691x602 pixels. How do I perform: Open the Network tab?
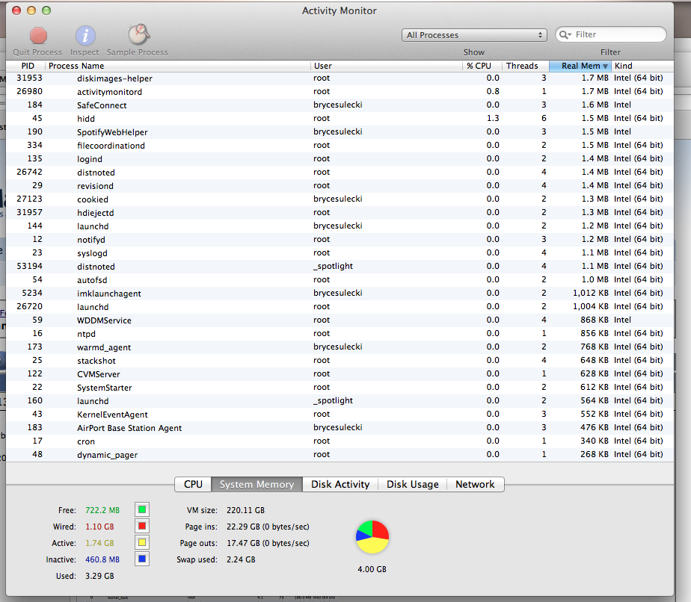coord(475,485)
